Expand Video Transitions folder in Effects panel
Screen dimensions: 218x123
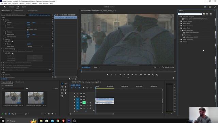click(180, 40)
